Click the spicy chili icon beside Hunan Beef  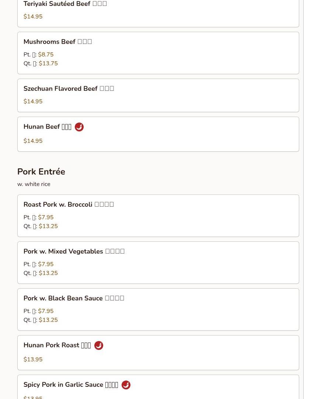point(79,127)
